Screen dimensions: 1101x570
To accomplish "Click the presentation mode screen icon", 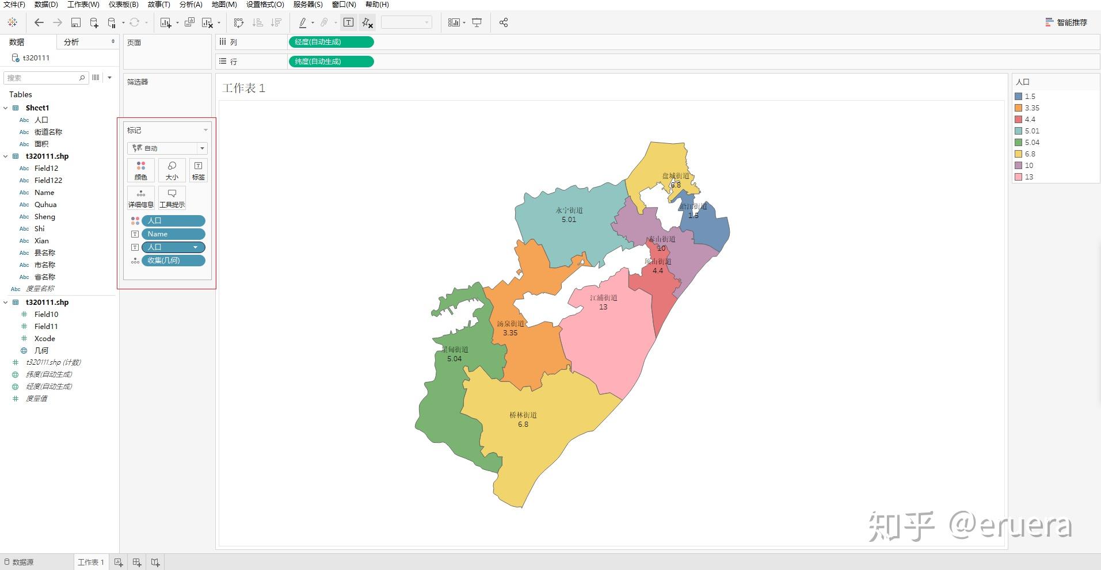I will click(x=477, y=22).
